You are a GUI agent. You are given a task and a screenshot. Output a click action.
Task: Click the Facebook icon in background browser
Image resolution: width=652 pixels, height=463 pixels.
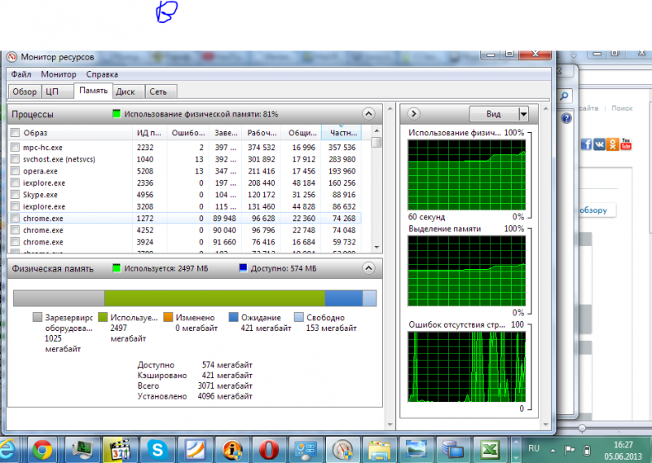coord(586,144)
